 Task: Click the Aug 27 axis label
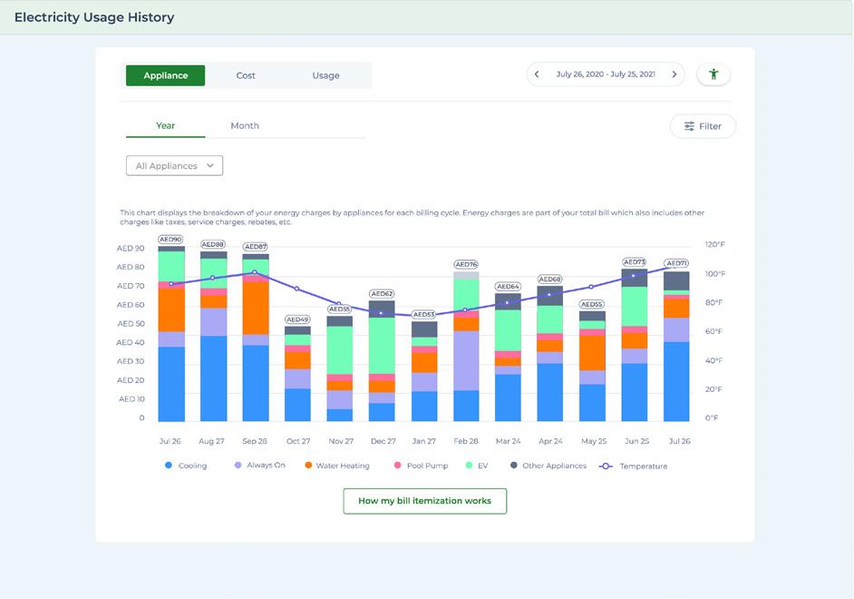[211, 441]
